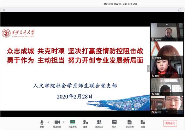The width and height of the screenshot is (185, 130).
Task: Collapse participant video strip with side arrow
Action: click(148, 68)
